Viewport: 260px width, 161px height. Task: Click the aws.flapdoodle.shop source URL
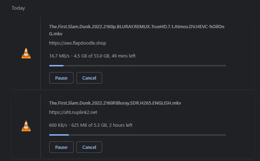(77, 43)
